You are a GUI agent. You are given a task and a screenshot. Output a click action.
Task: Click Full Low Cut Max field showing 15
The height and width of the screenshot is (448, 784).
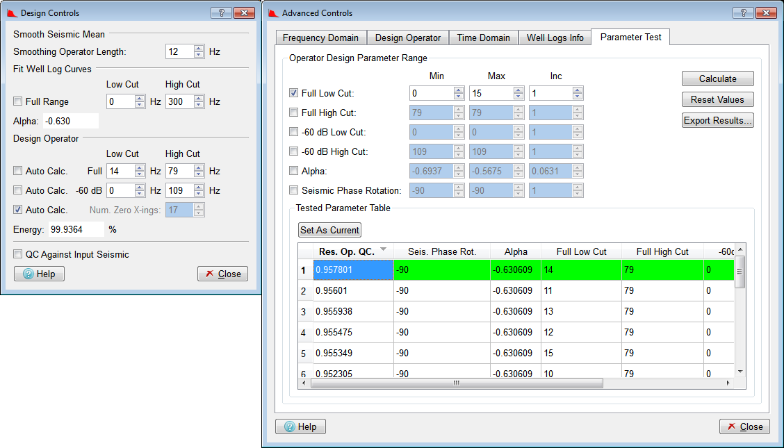click(x=491, y=93)
